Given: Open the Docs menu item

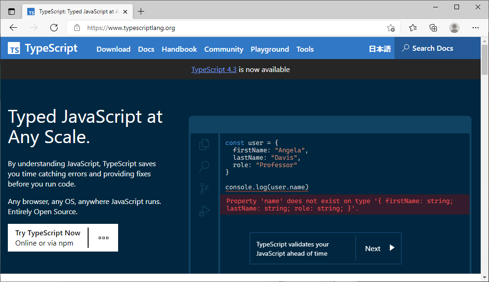Looking at the screenshot, I should pos(146,49).
